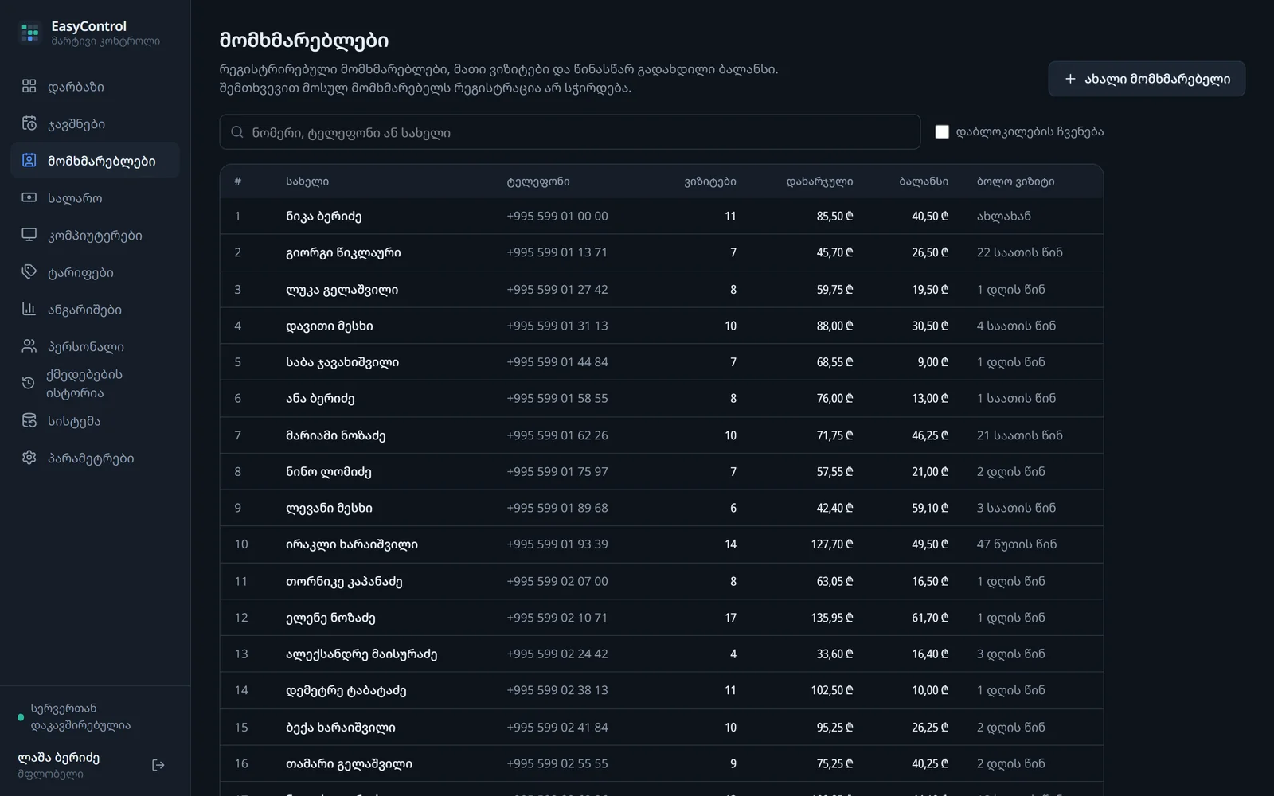
Task: Click the logout icon beside ლაშა ბერიძე
Action: coord(158,765)
